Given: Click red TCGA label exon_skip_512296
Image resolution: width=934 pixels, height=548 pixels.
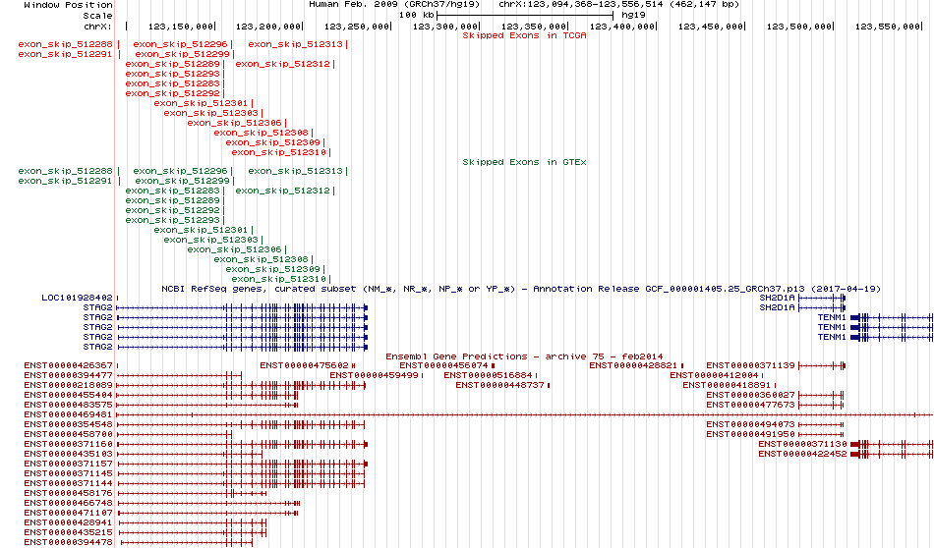Looking at the screenshot, I should tap(180, 44).
